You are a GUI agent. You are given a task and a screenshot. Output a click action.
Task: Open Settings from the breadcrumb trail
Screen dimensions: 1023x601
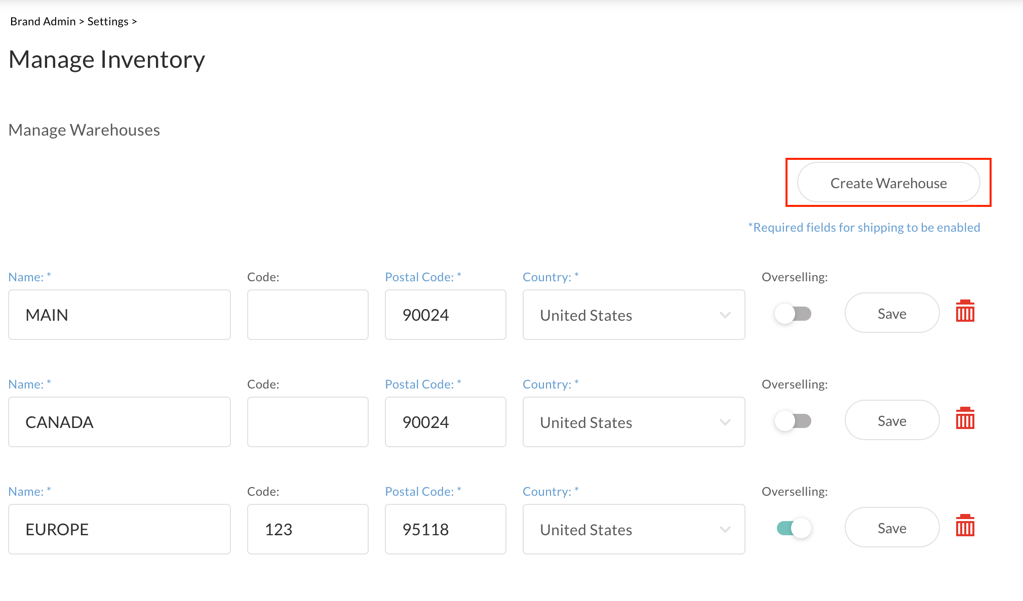[107, 21]
